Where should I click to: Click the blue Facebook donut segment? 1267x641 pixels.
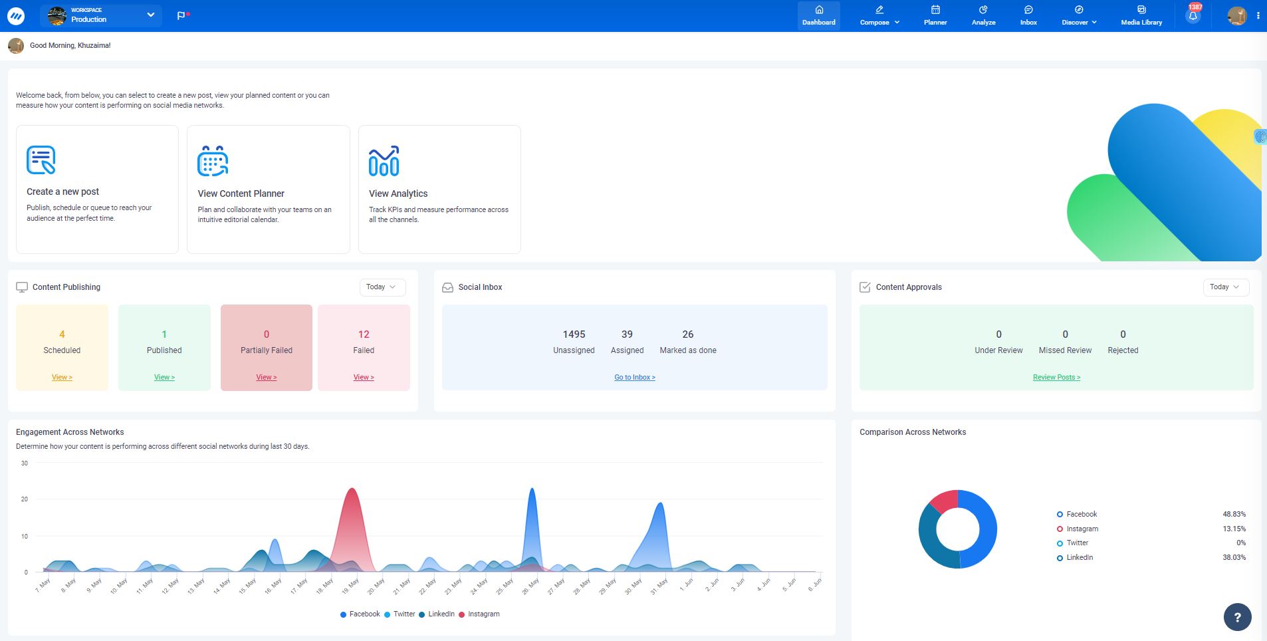(987, 531)
